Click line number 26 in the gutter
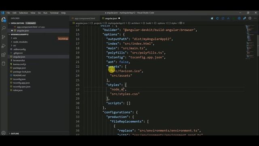 point(77,85)
